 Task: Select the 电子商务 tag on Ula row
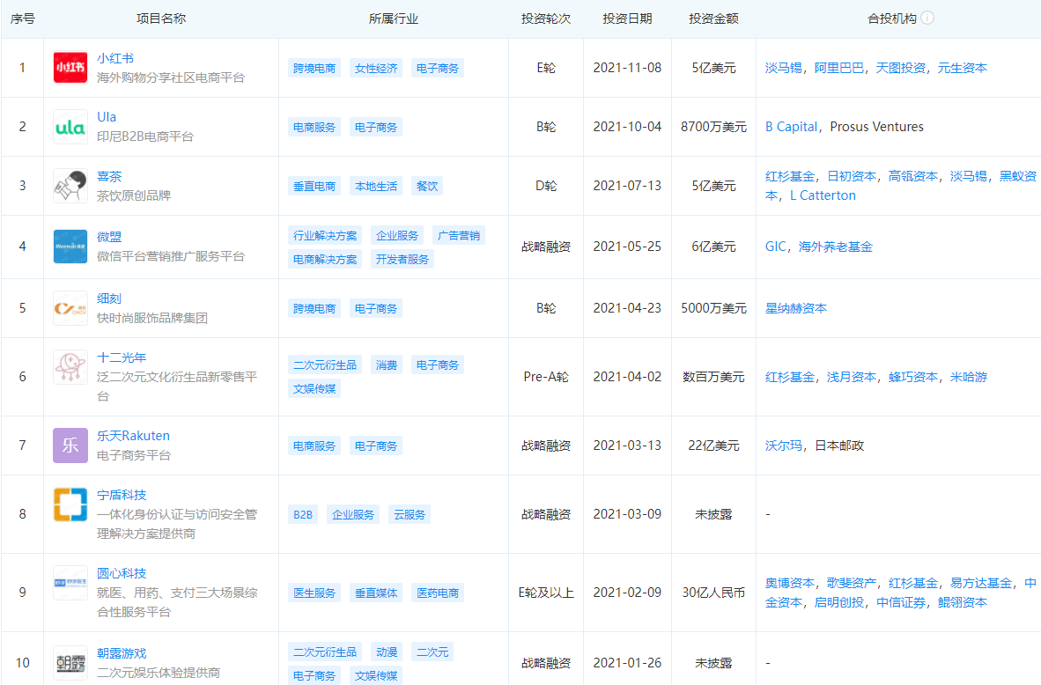378,126
